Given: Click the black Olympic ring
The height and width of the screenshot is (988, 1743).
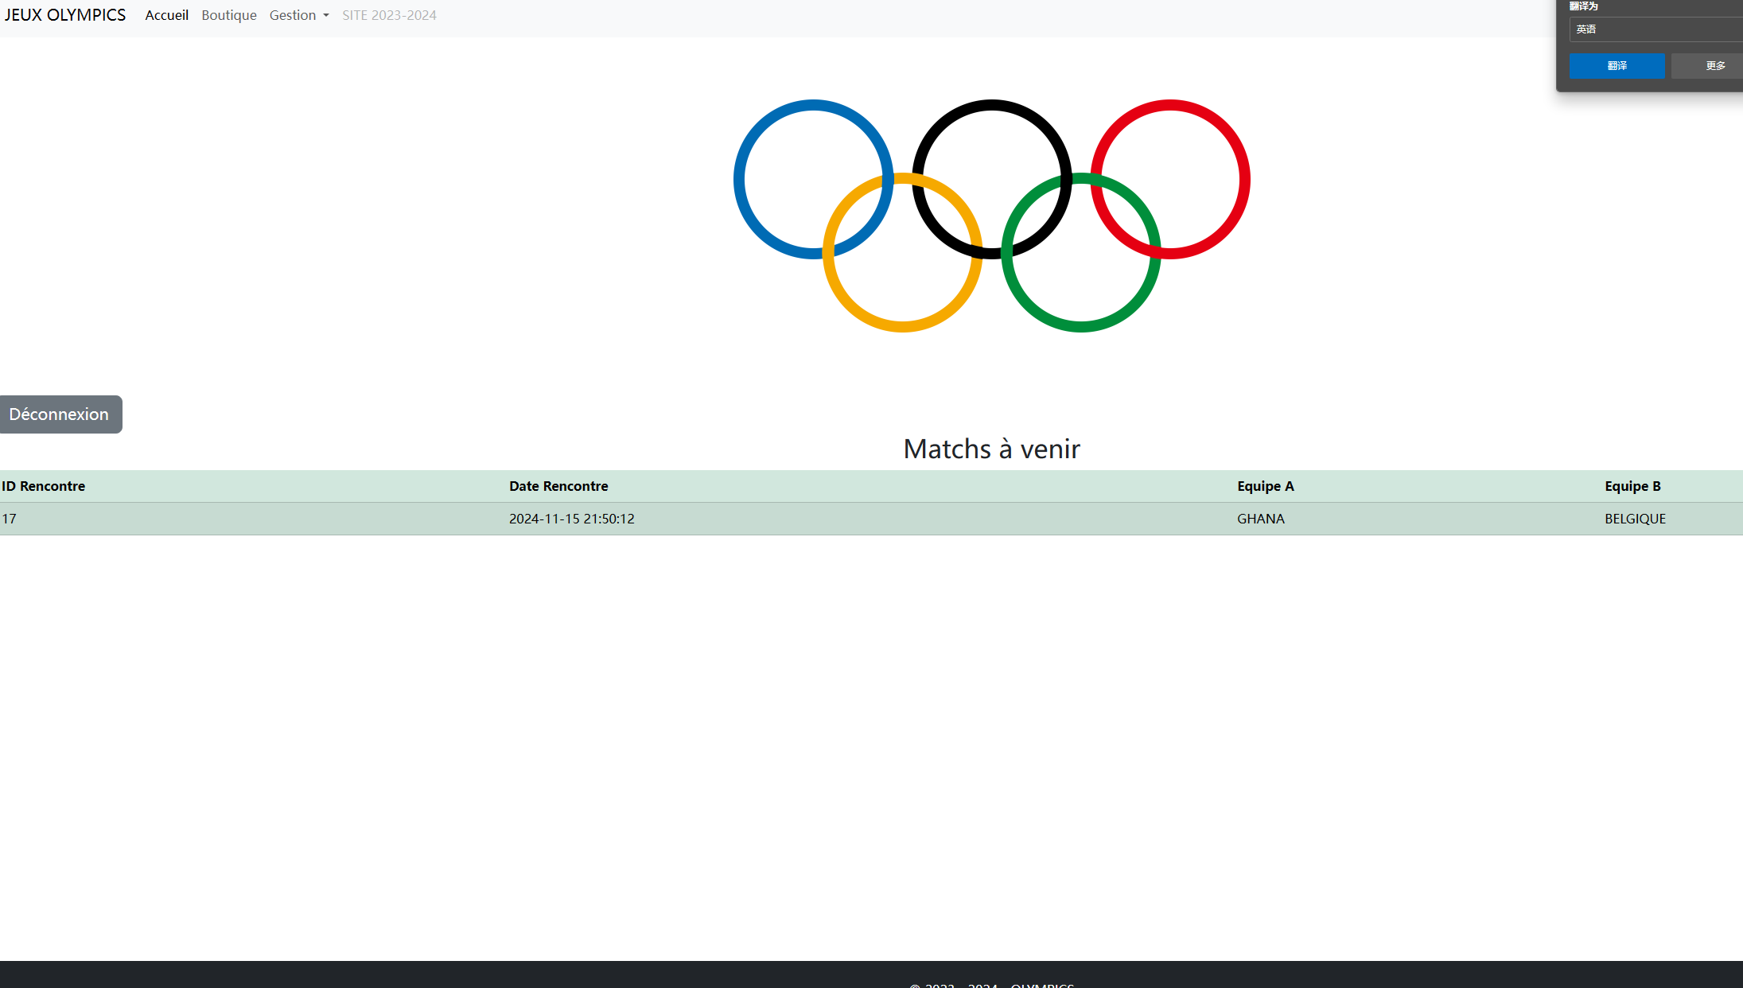Looking at the screenshot, I should (x=991, y=106).
